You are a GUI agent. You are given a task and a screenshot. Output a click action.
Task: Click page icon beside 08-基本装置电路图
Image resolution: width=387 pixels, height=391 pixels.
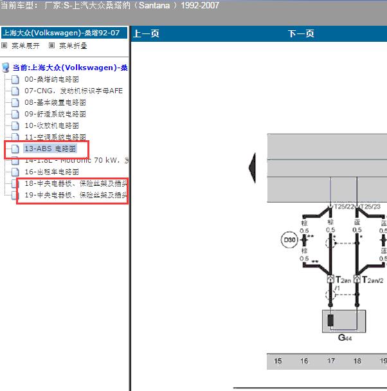pyautogui.click(x=15, y=103)
